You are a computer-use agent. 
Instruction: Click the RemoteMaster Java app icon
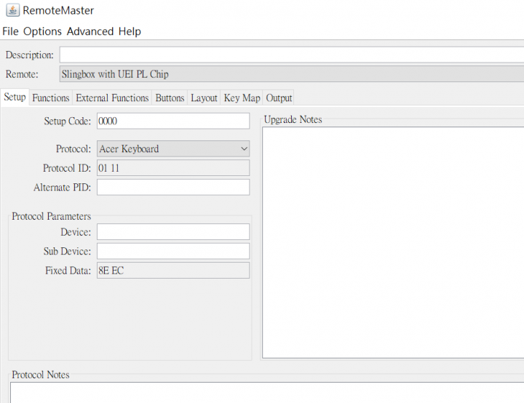coord(12,10)
